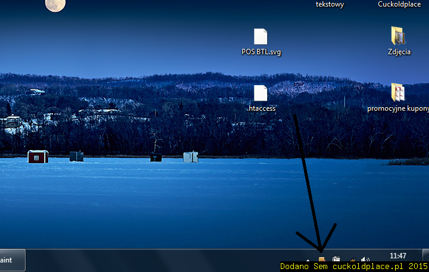Select the POS BTL.svg file icon
The width and height of the screenshot is (429, 272).
tap(261, 37)
